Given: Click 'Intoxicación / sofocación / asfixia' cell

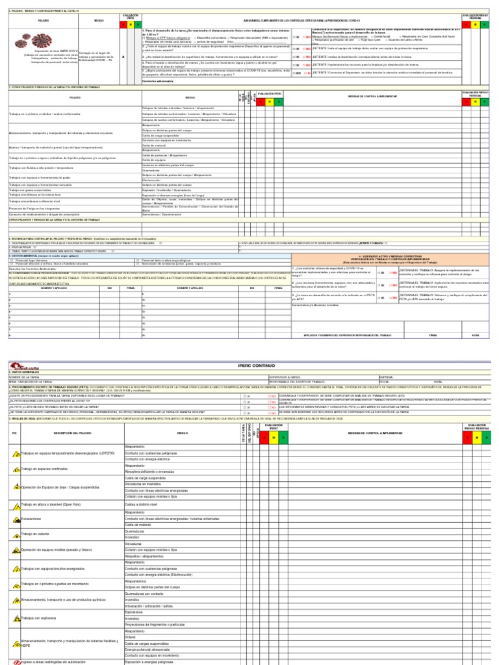Looking at the screenshot, I should coord(183,606).
